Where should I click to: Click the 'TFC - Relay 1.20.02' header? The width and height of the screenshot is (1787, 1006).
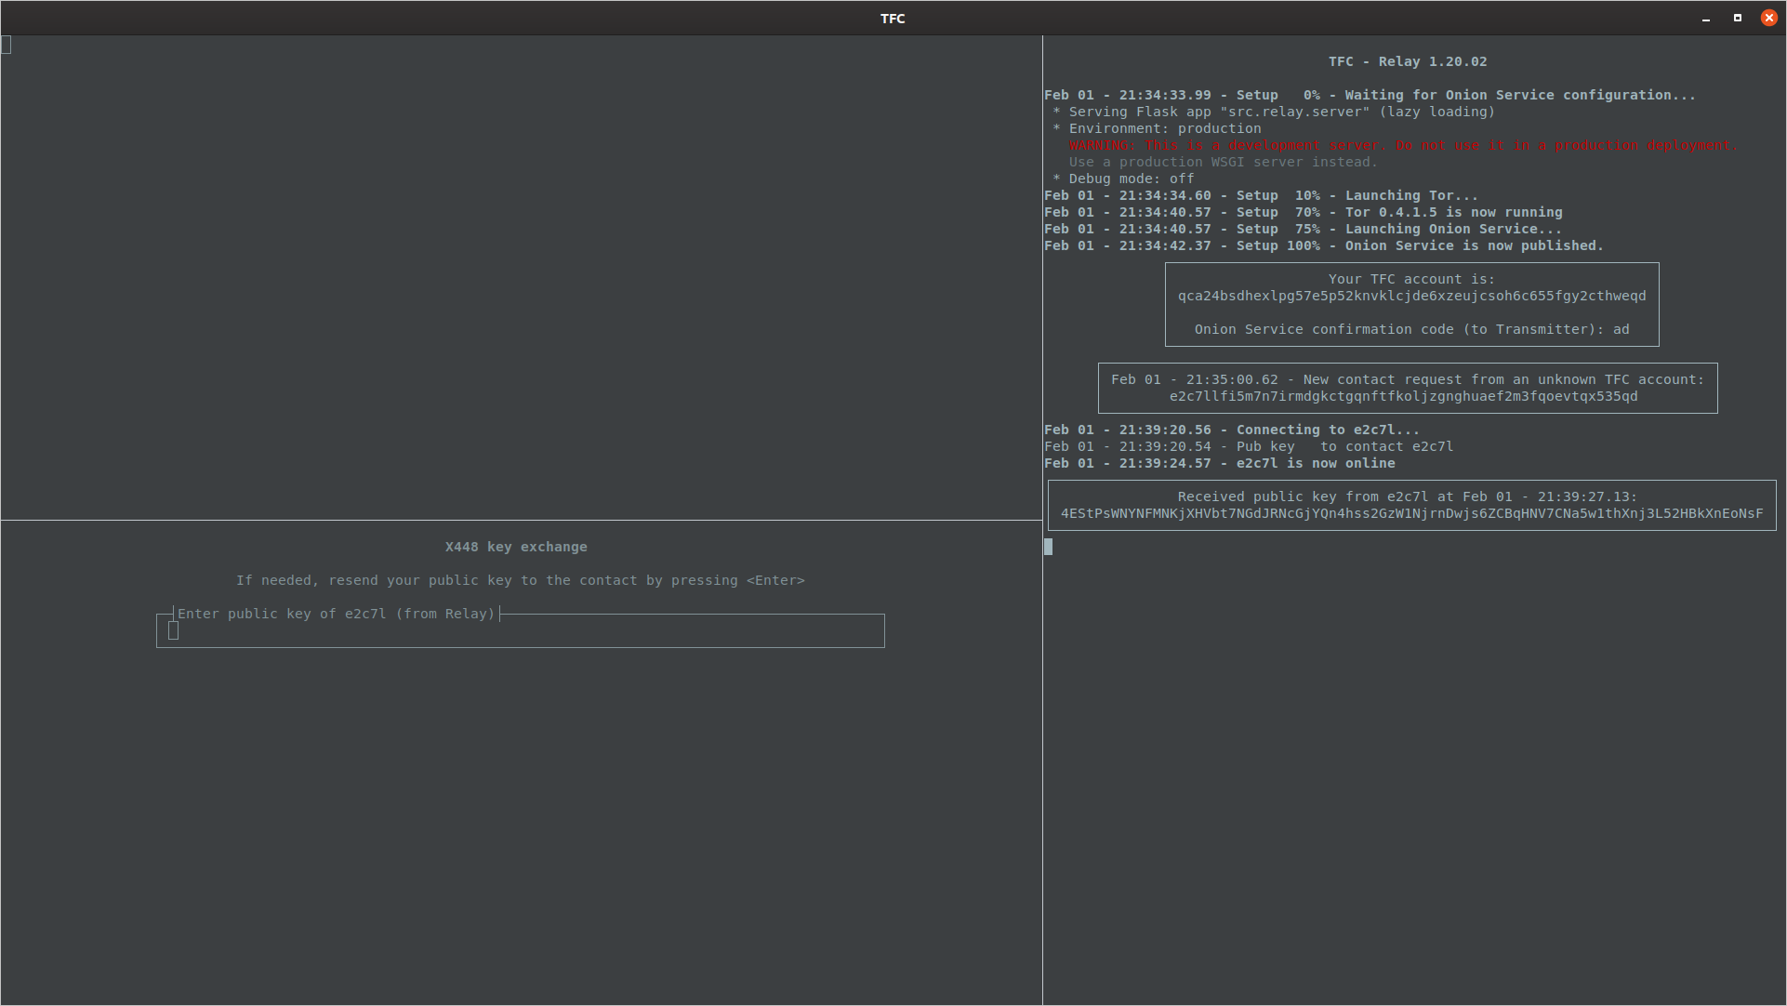click(x=1407, y=61)
